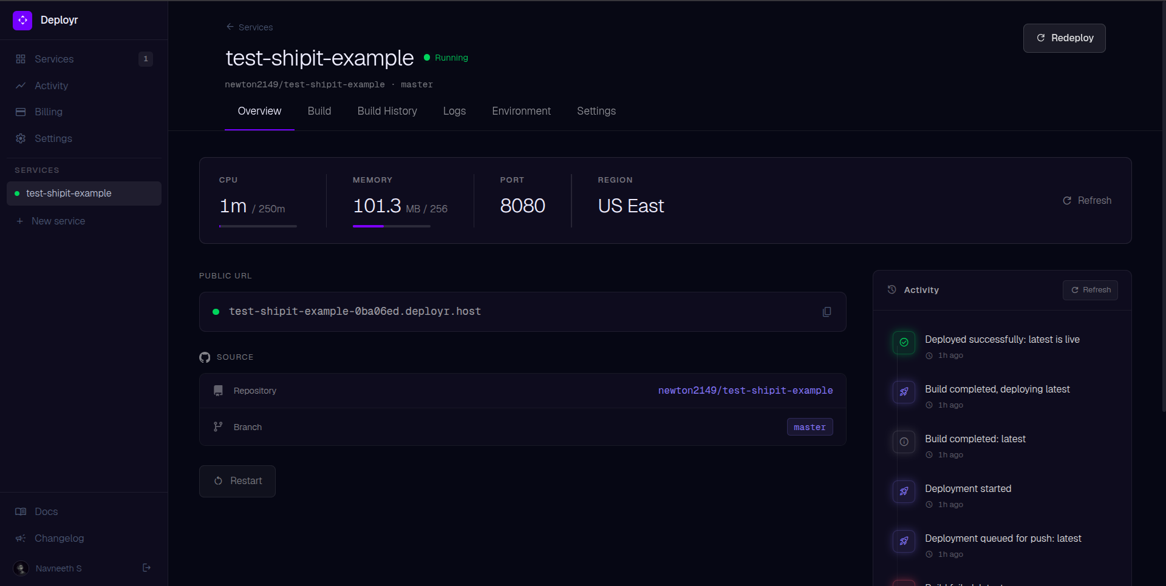Switch to the Build History tab
The width and height of the screenshot is (1166, 586).
pyautogui.click(x=387, y=111)
